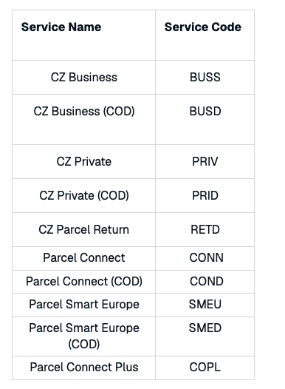This screenshot has height=389, width=285.
Task: Select the CONN service code
Action: pyautogui.click(x=206, y=258)
